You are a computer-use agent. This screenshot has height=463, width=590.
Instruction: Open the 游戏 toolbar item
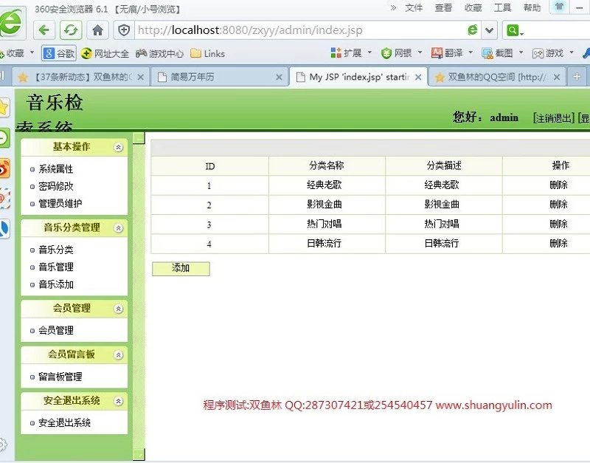548,52
